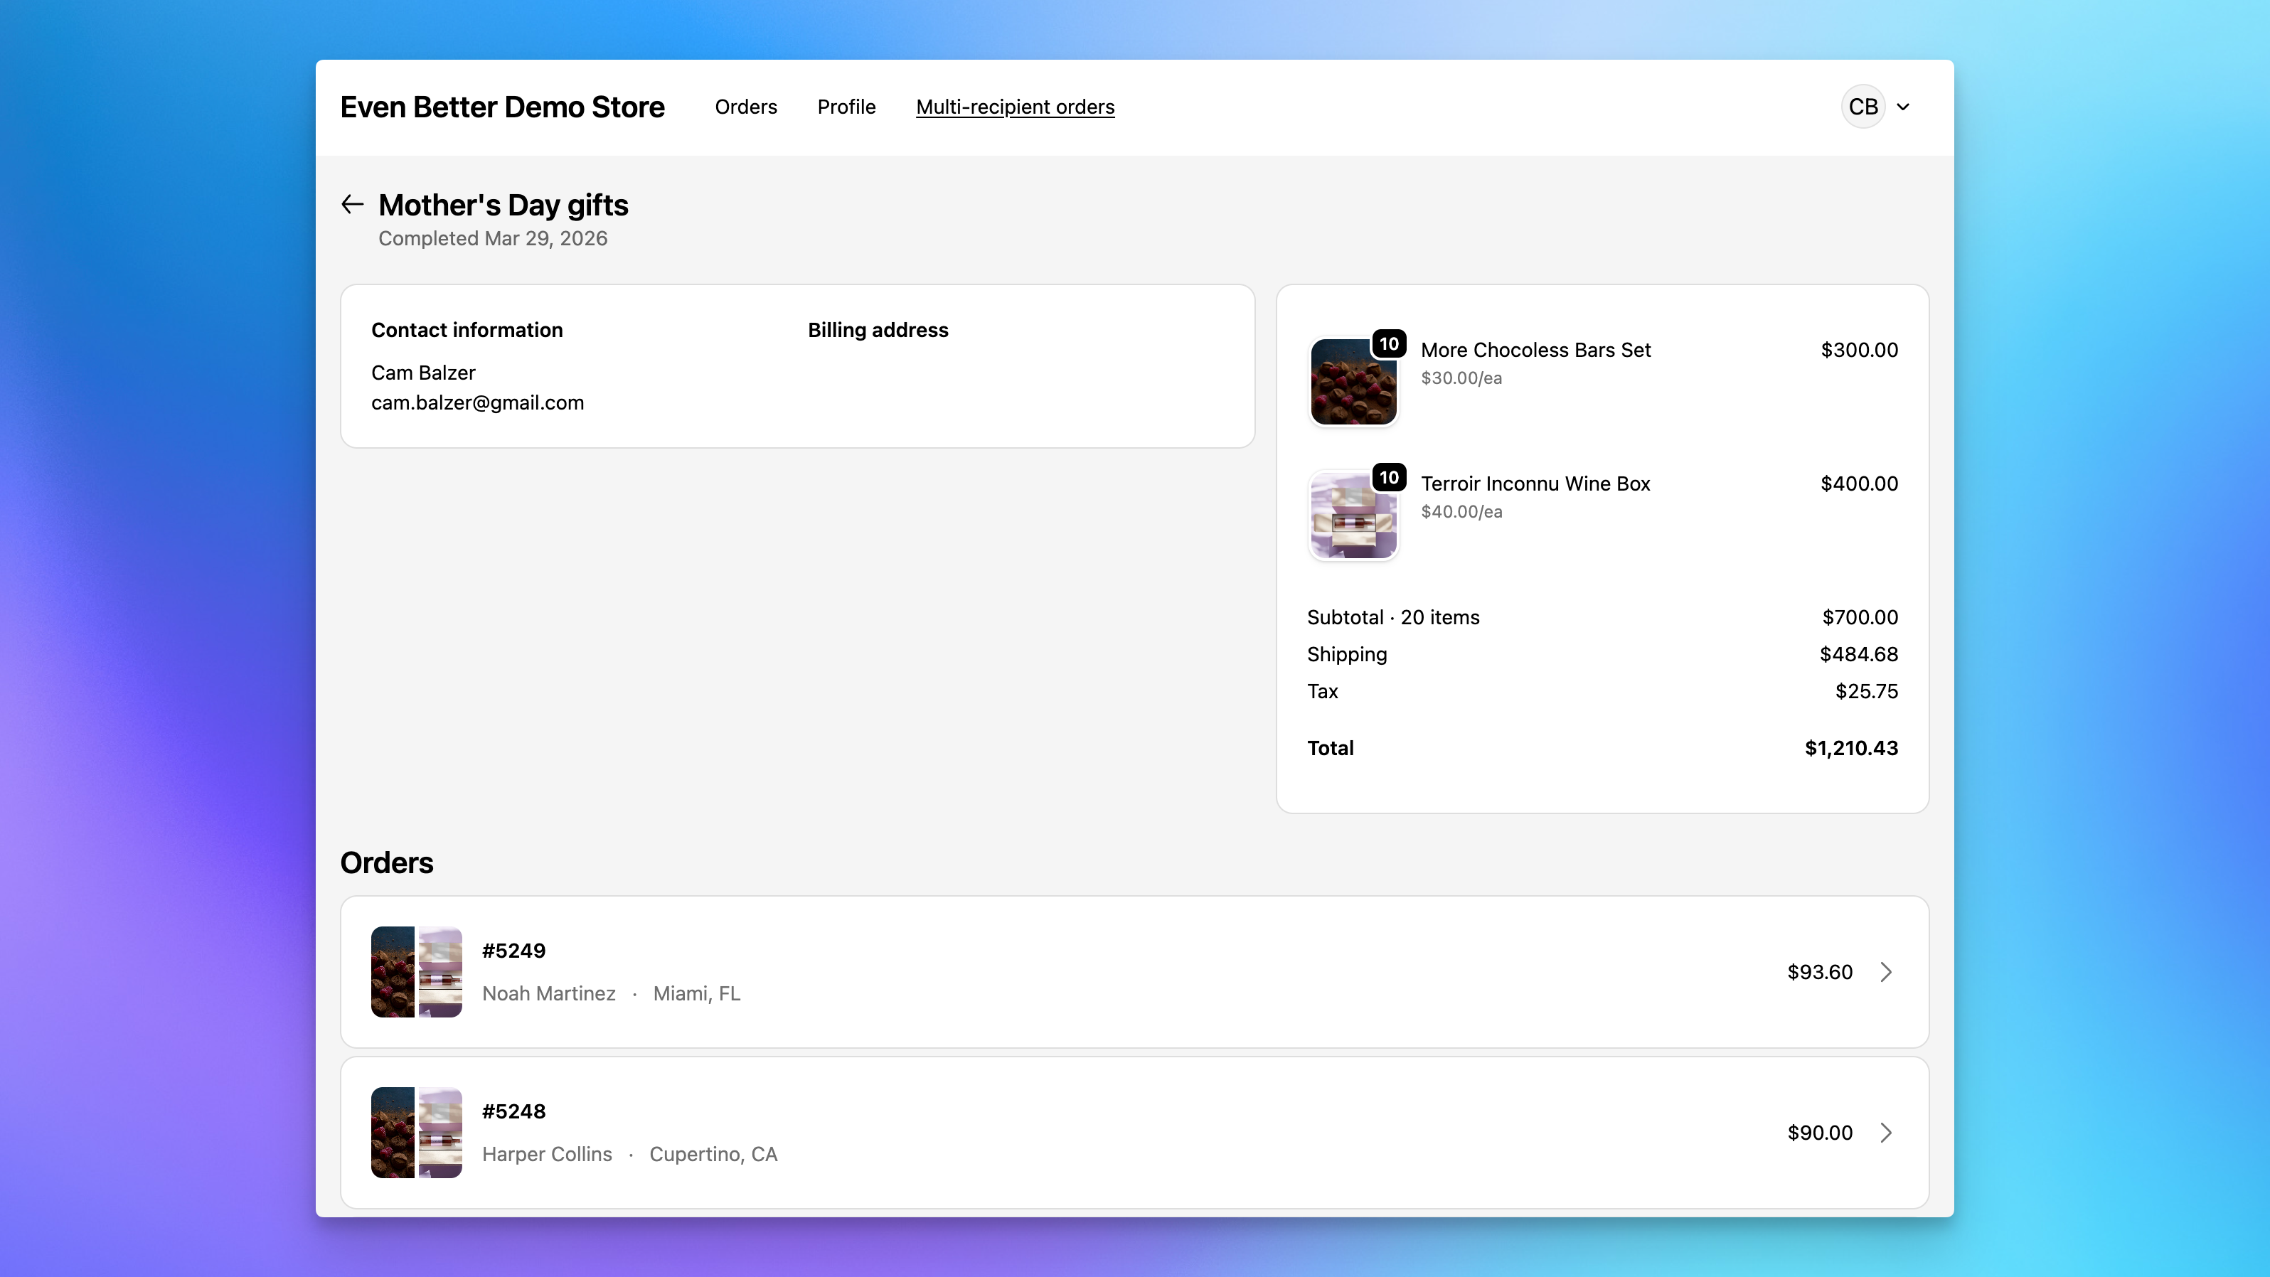The height and width of the screenshot is (1277, 2270).
Task: Click the Total amount $1,210.43
Action: point(1850,747)
